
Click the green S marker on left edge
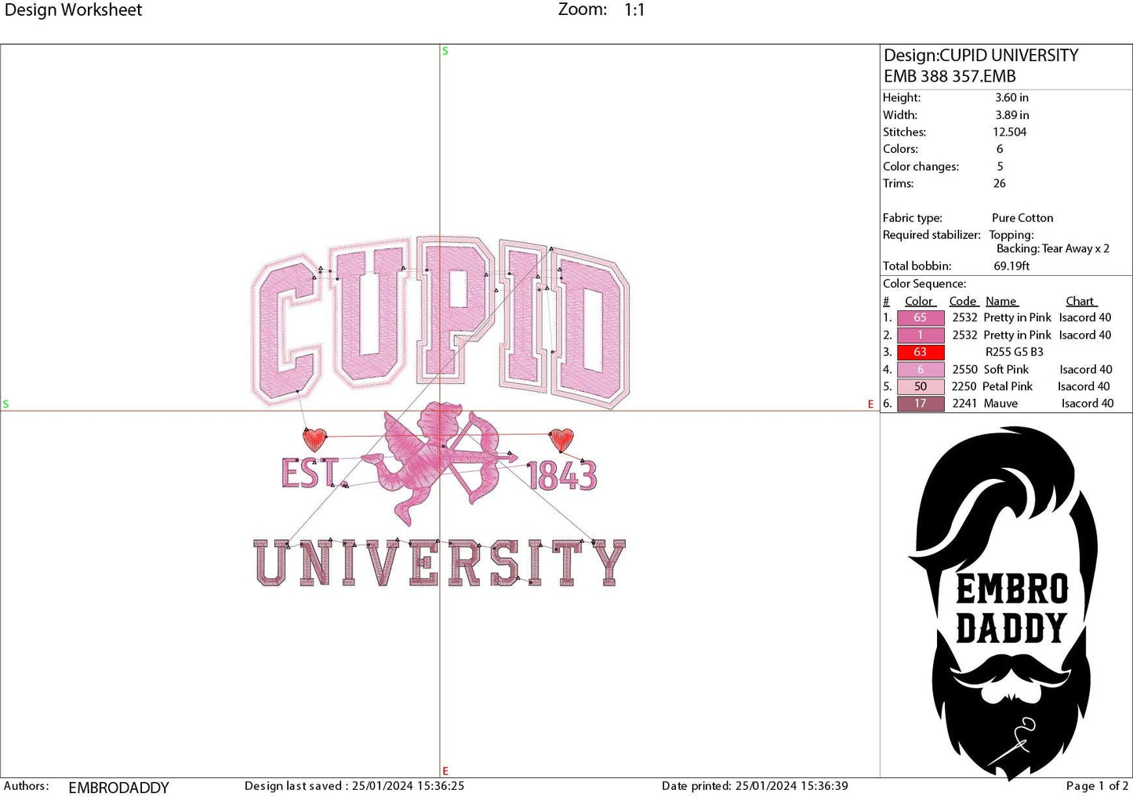[6, 404]
